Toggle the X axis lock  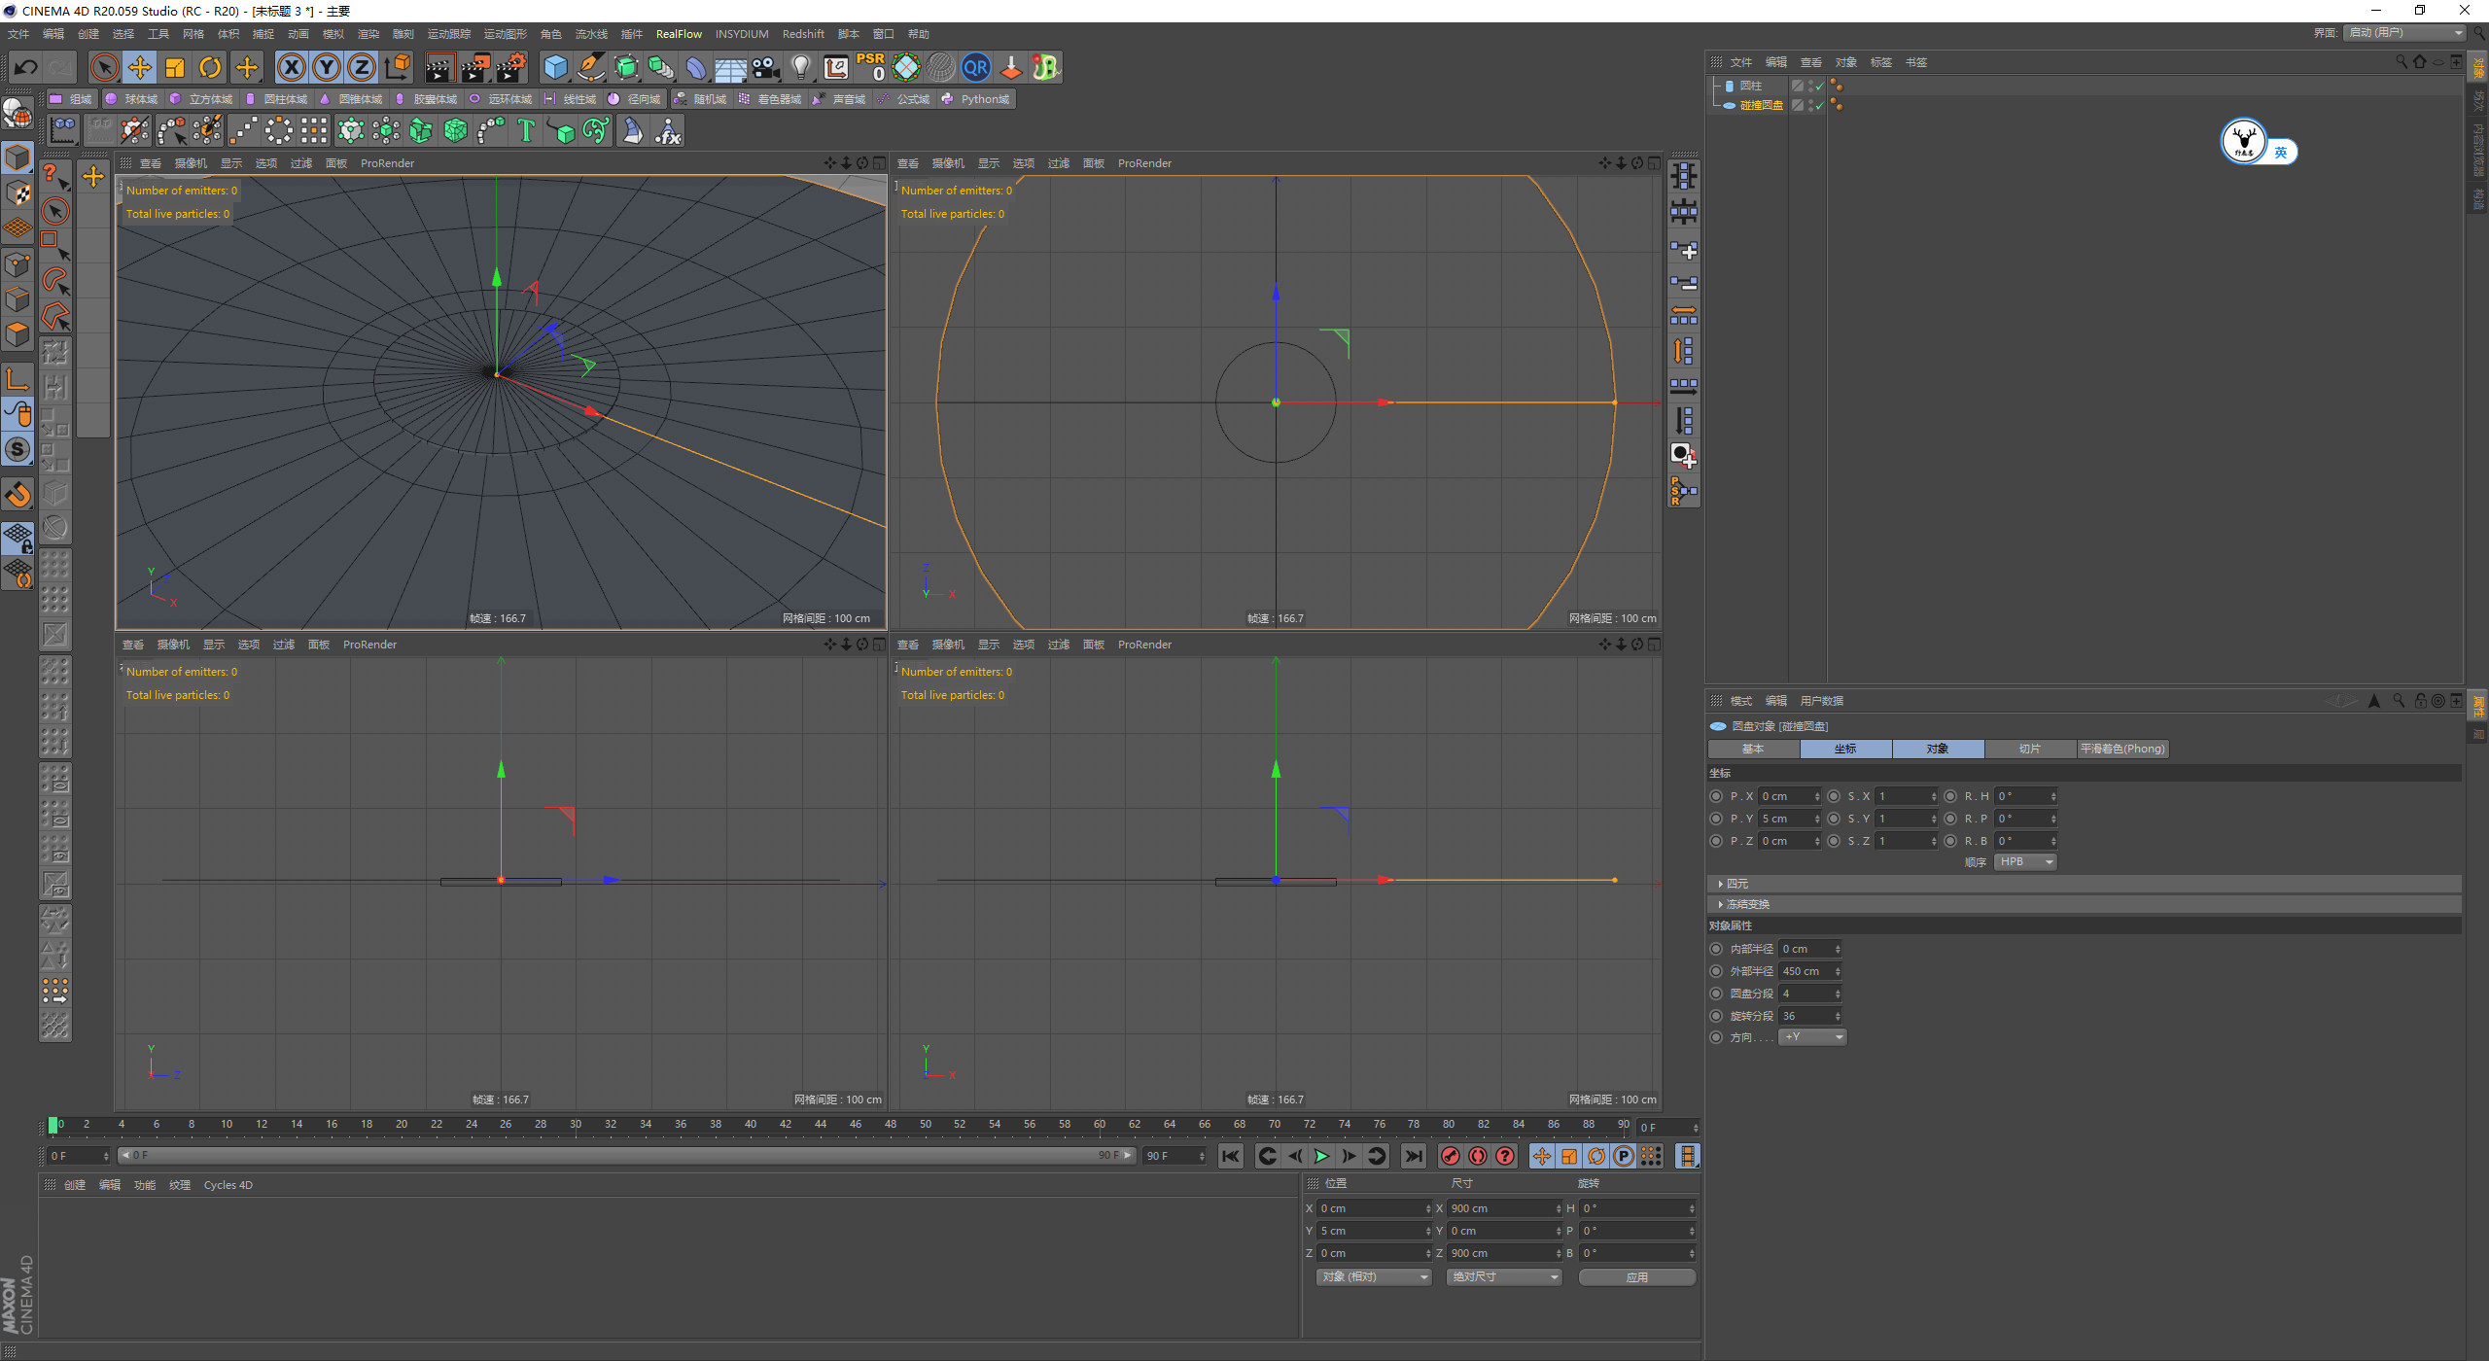[291, 67]
